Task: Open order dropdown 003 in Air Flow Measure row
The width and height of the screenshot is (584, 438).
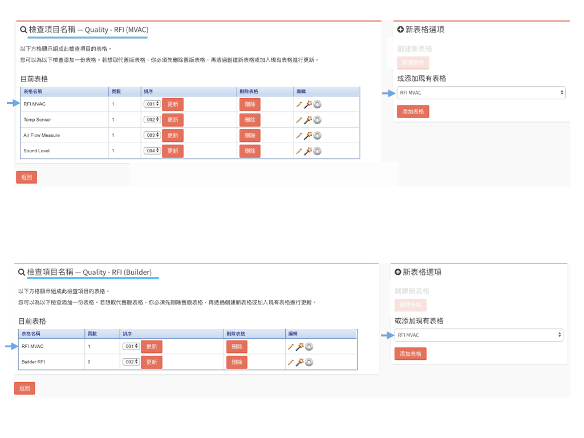Action: tap(152, 135)
